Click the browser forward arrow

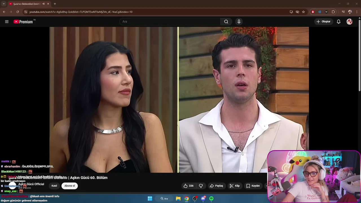click(11, 12)
